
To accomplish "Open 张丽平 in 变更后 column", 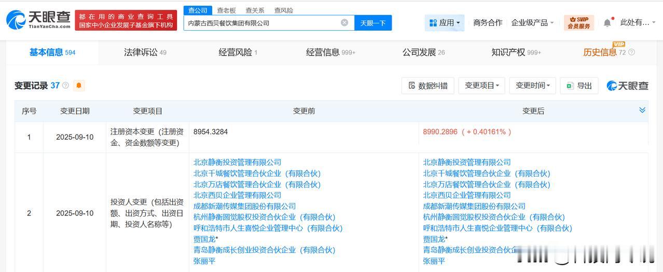I will click(x=434, y=261).
